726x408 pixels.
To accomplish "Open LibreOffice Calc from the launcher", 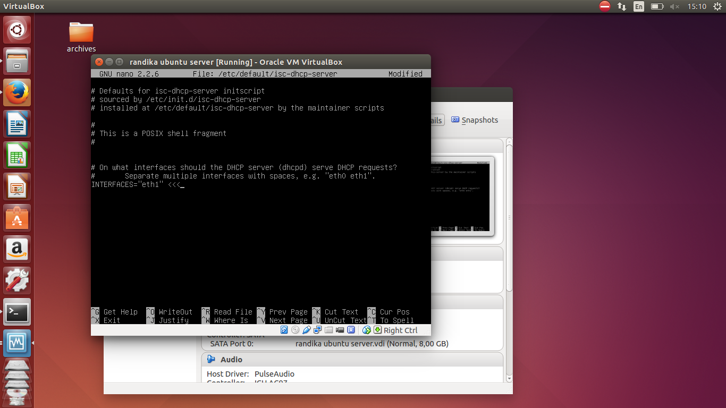I will [17, 155].
